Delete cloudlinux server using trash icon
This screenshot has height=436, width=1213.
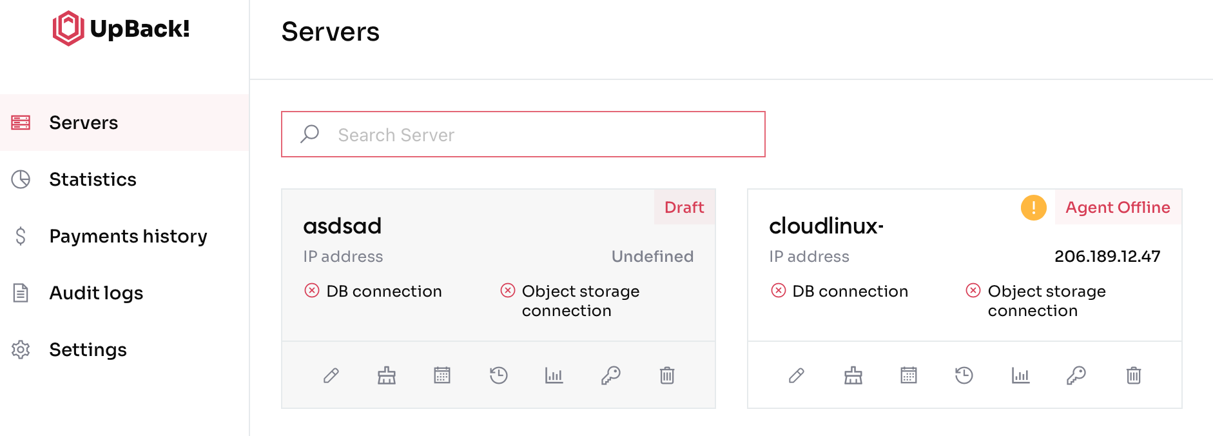(x=1134, y=375)
